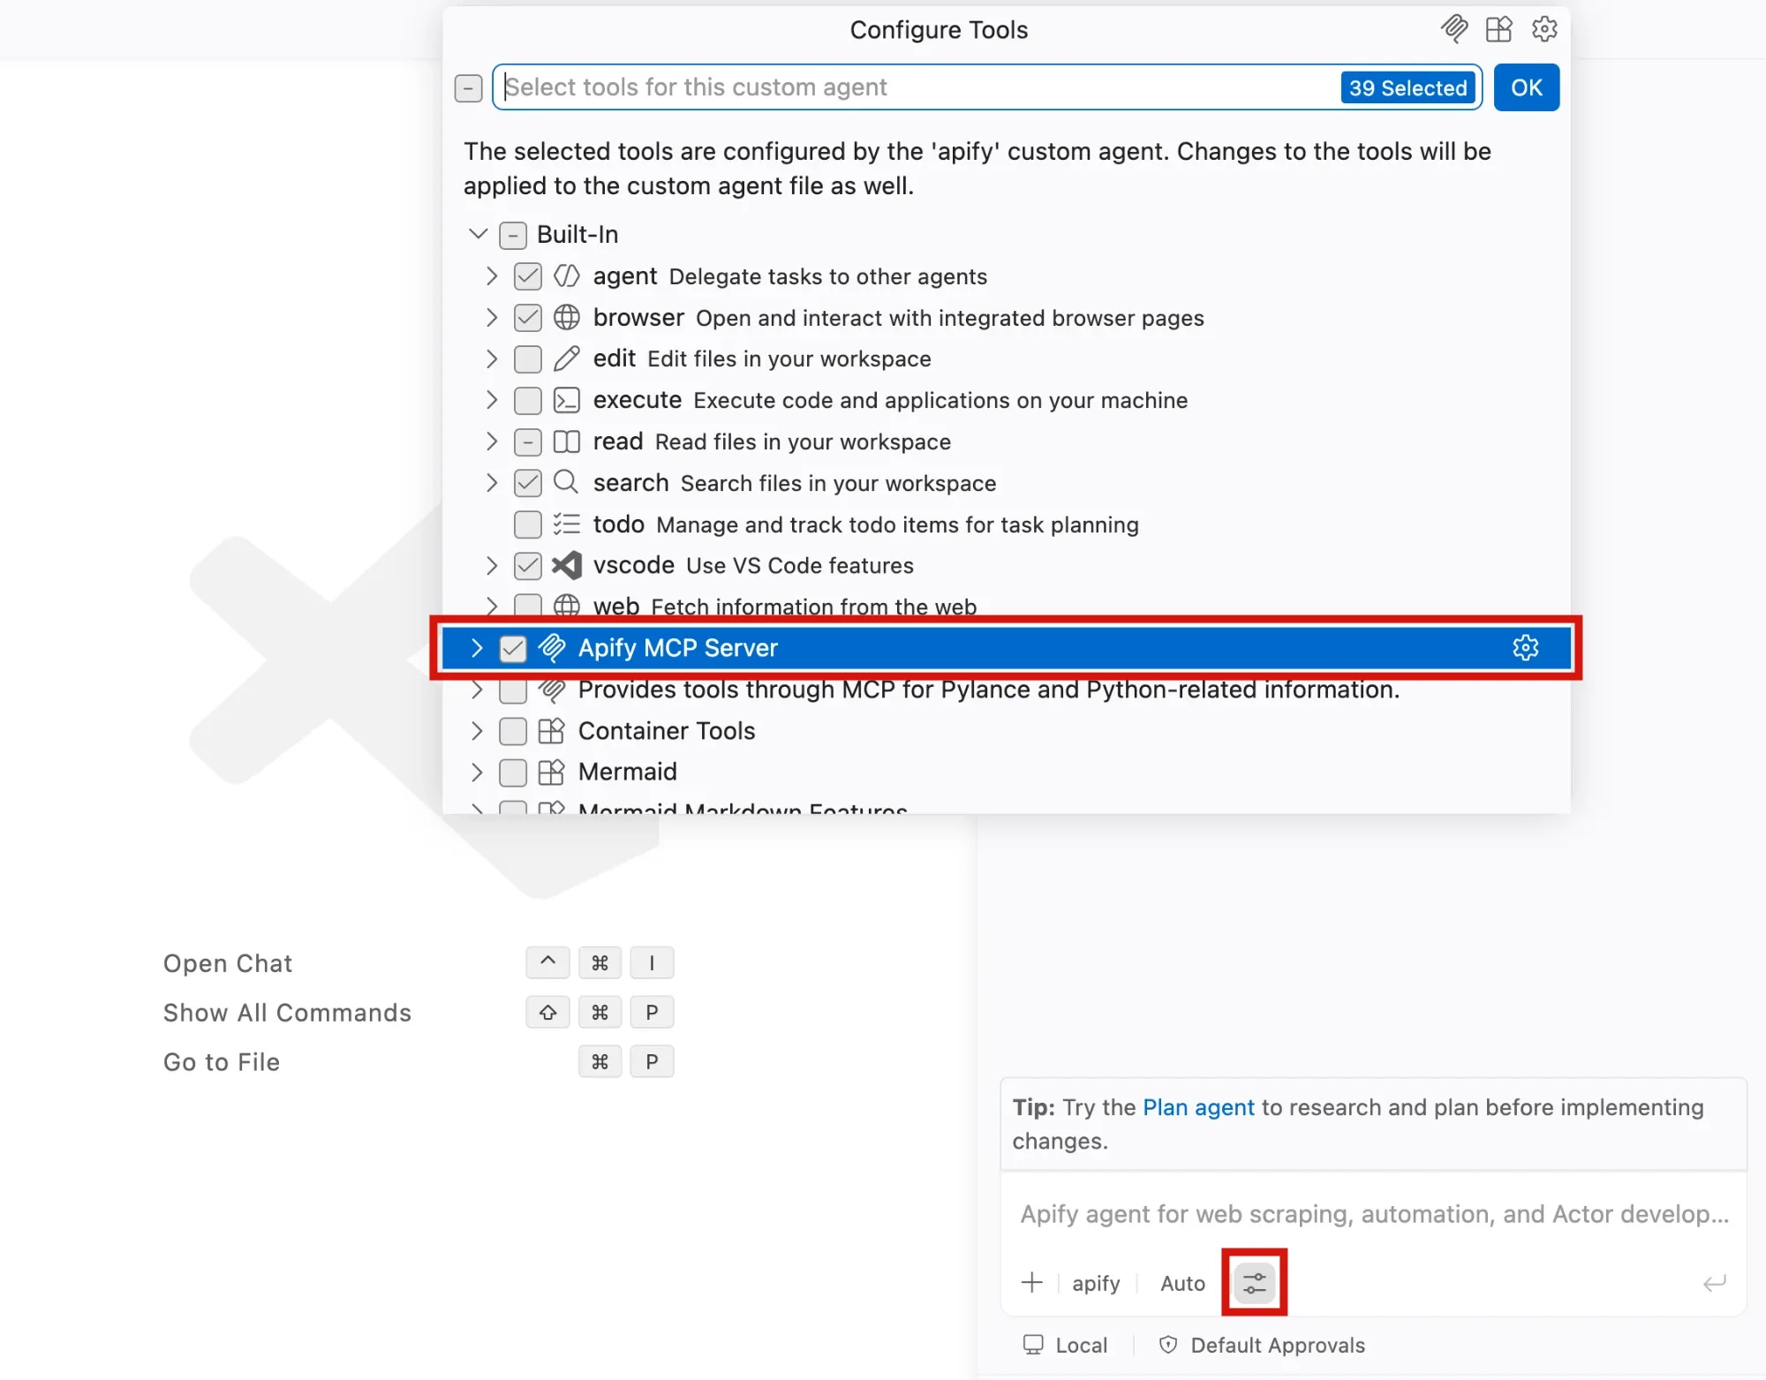Collapse the Built-In group
Viewport: 1766px width, 1380px height.
point(478,234)
